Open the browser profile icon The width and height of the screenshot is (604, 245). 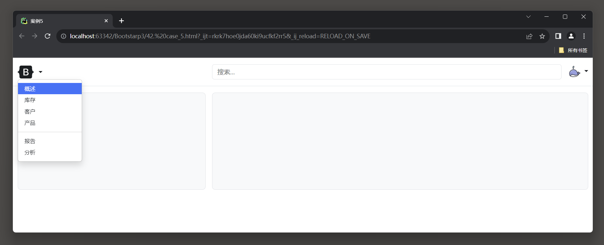pyautogui.click(x=571, y=36)
